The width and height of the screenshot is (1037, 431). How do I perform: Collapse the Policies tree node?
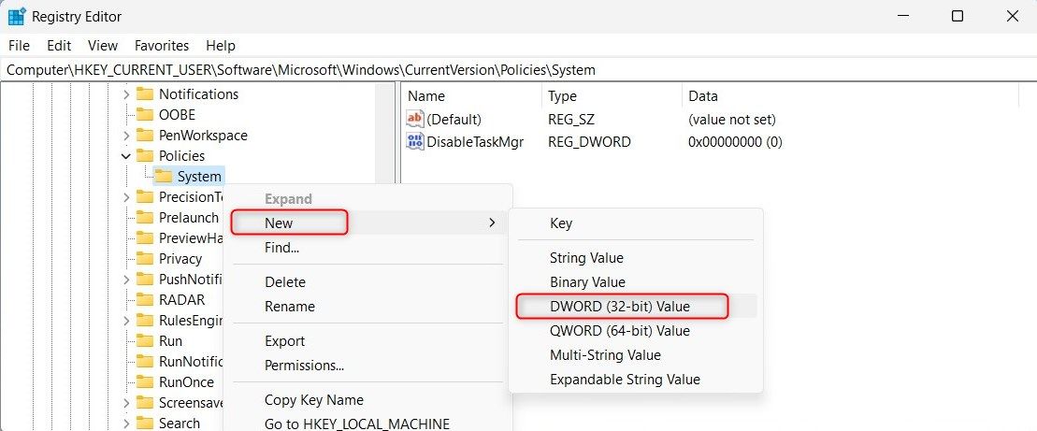(126, 156)
